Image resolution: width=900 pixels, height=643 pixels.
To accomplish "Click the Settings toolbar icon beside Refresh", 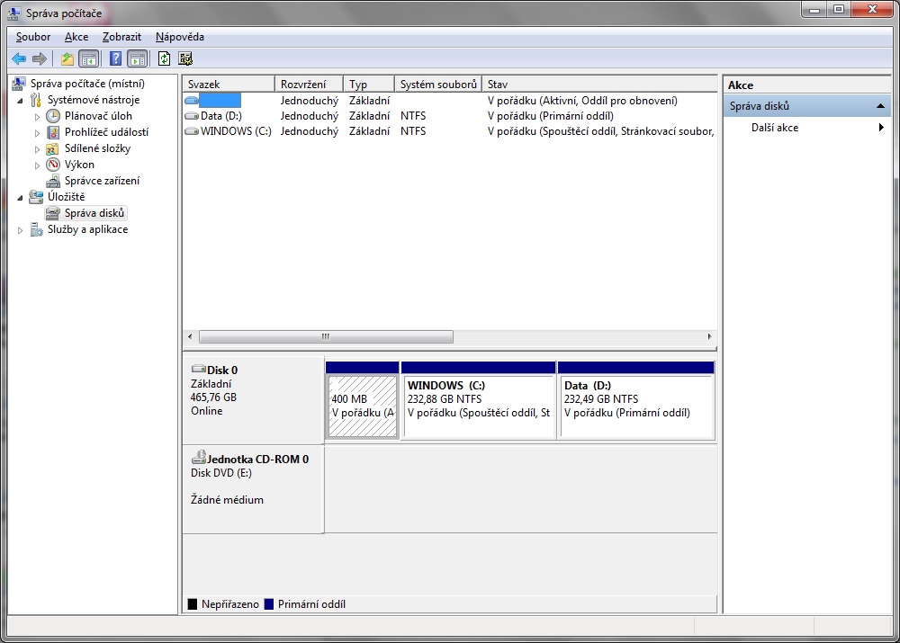I will click(x=185, y=58).
